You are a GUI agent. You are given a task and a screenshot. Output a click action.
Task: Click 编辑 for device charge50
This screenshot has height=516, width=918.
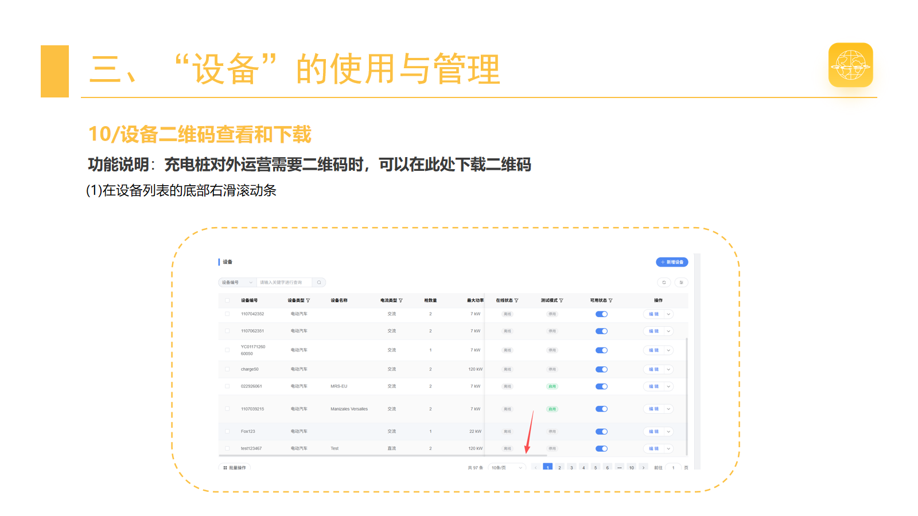click(x=654, y=369)
